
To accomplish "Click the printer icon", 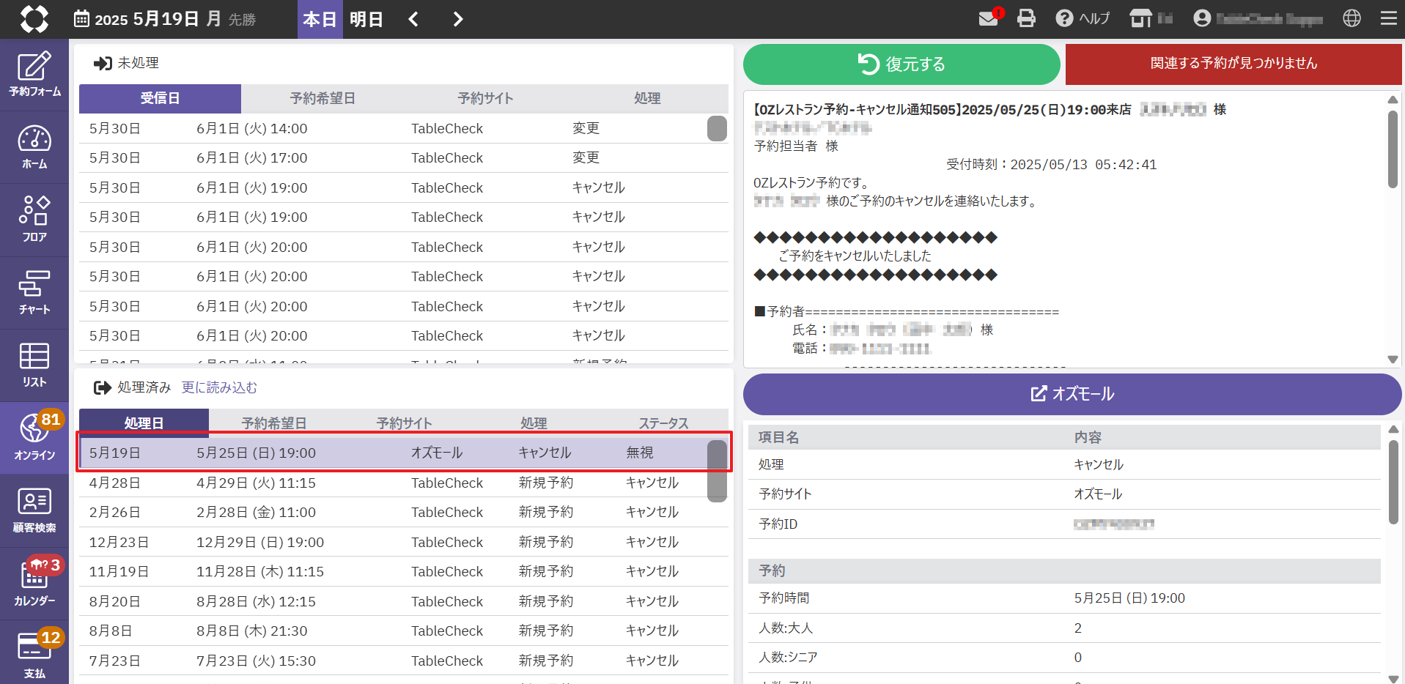I will pyautogui.click(x=1027, y=18).
